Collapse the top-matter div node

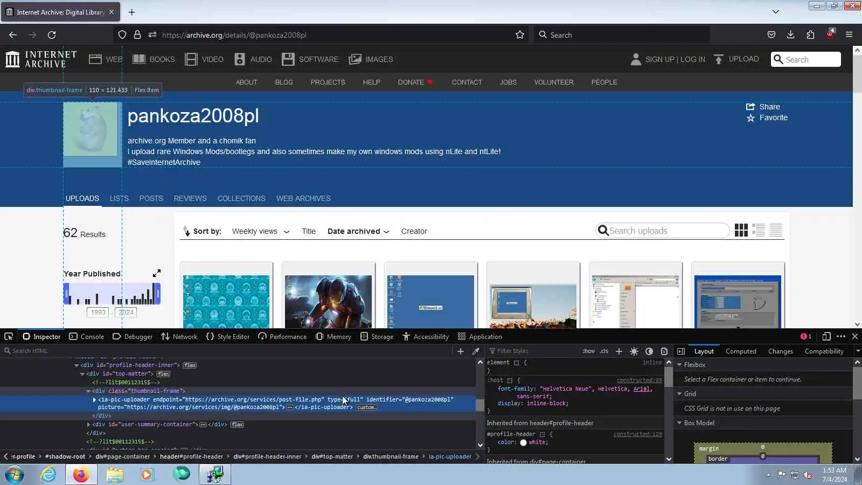(x=82, y=374)
